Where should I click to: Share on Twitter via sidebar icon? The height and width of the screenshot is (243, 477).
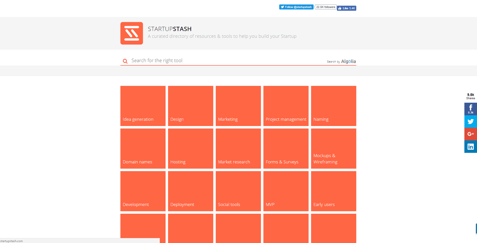pos(471,121)
